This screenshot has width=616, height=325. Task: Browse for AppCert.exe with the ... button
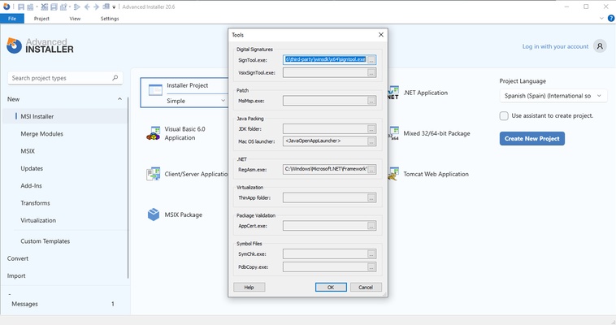pyautogui.click(x=371, y=226)
